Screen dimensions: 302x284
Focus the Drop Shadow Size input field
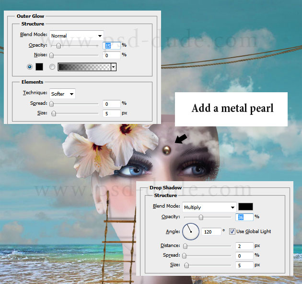244,265
